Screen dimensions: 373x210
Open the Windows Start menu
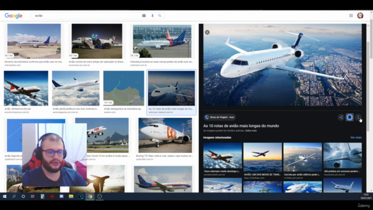tap(5, 197)
